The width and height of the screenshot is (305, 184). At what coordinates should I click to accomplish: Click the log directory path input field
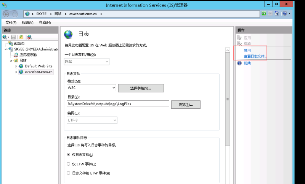click(118, 104)
